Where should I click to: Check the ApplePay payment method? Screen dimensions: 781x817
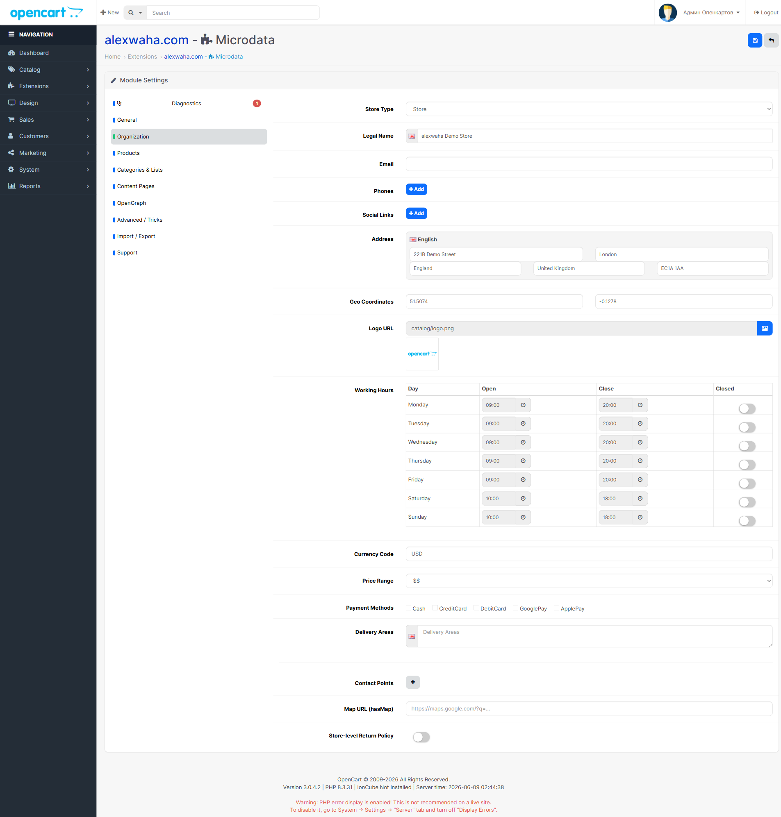[557, 608]
